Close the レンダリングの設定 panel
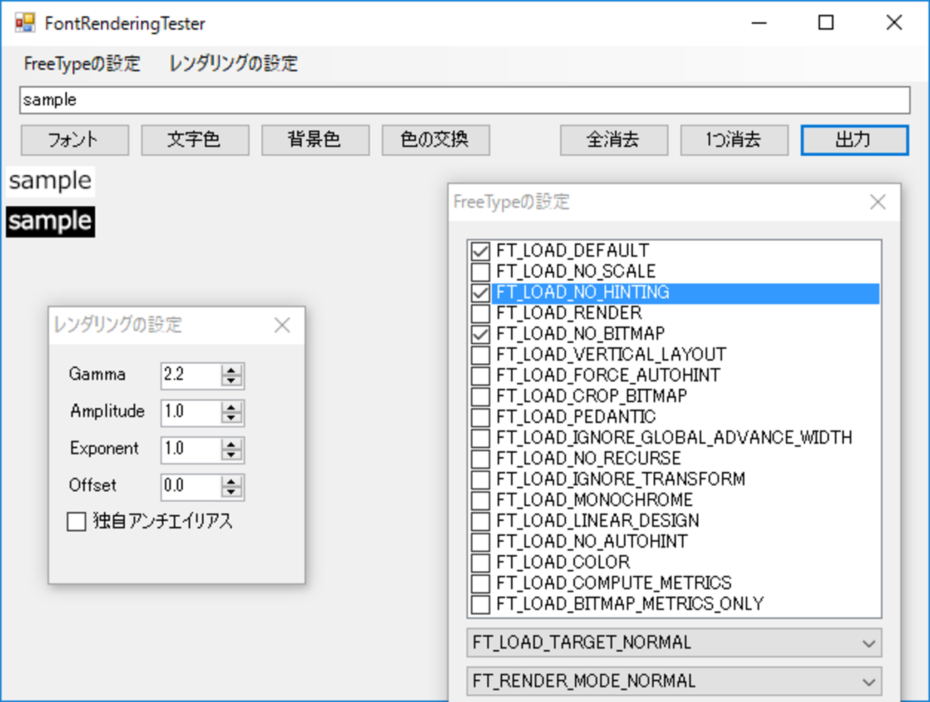The height and width of the screenshot is (702, 930). click(x=282, y=325)
